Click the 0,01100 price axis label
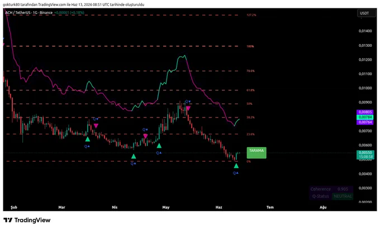The width and height of the screenshot is (380, 229). pyautogui.click(x=365, y=74)
